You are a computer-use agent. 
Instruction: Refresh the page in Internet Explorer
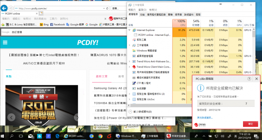point(107,8)
